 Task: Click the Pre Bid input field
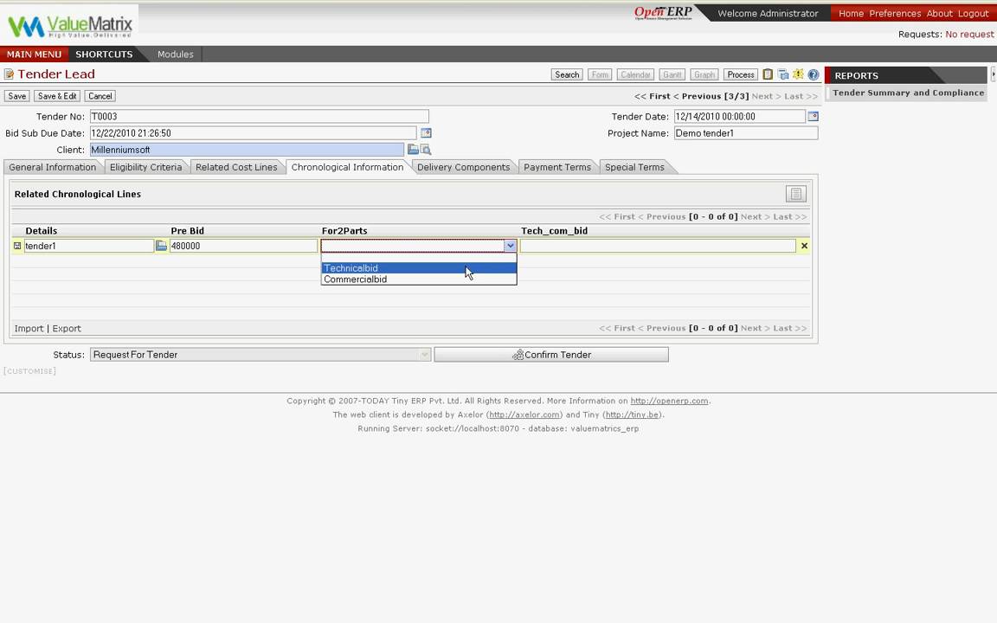pyautogui.click(x=243, y=246)
